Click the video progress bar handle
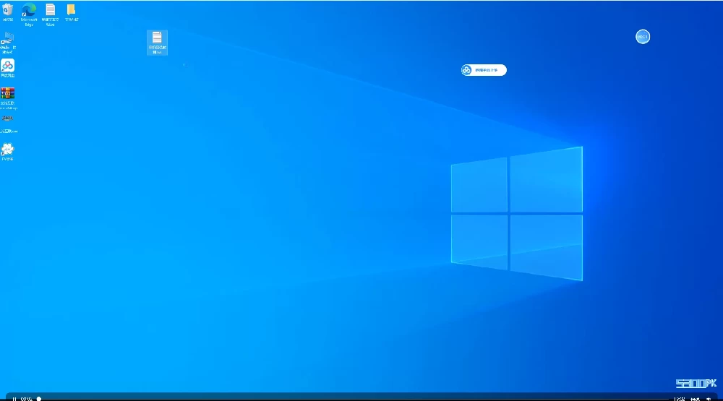This screenshot has height=401, width=723. (39, 399)
